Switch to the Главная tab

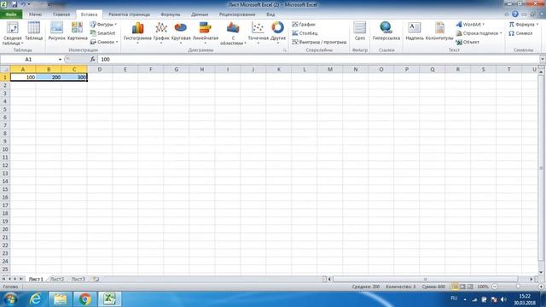point(61,14)
